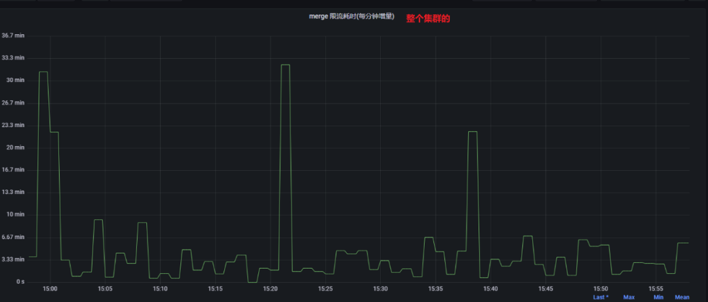Sort legend by Min column
The width and height of the screenshot is (708, 302).
658,297
